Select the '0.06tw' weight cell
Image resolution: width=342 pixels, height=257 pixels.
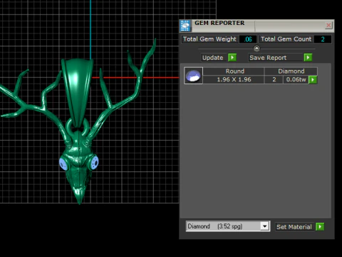tap(296, 79)
